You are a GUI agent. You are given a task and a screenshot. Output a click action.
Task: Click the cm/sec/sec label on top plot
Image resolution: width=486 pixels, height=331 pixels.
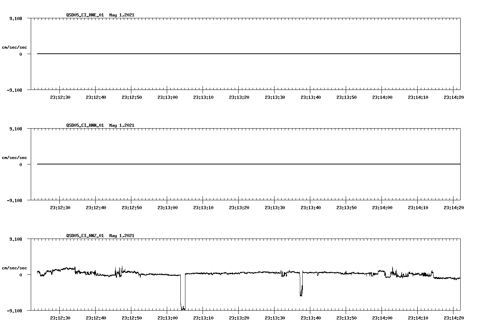pos(14,46)
